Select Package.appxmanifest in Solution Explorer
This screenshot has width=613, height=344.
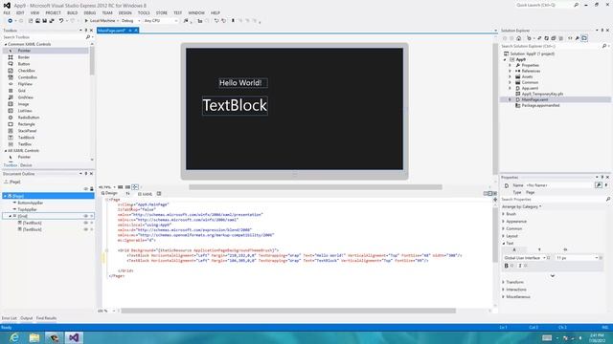click(x=540, y=106)
